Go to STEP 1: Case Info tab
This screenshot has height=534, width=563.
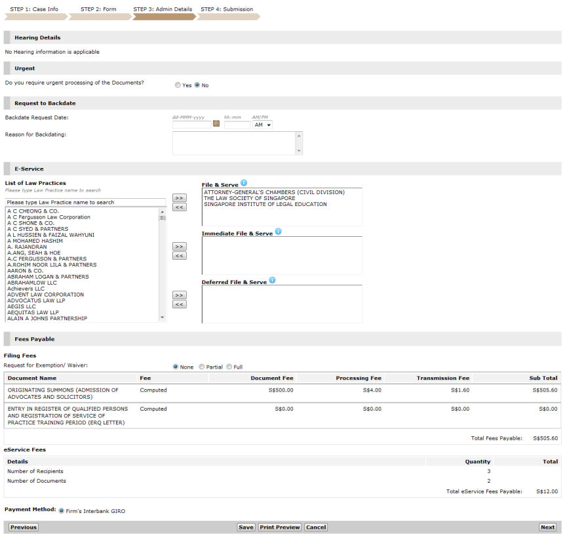[34, 10]
